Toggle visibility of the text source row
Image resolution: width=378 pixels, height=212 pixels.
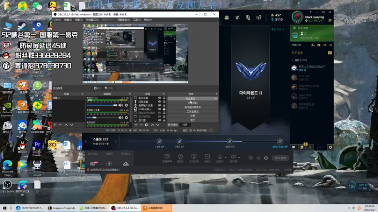(x=160, y=102)
